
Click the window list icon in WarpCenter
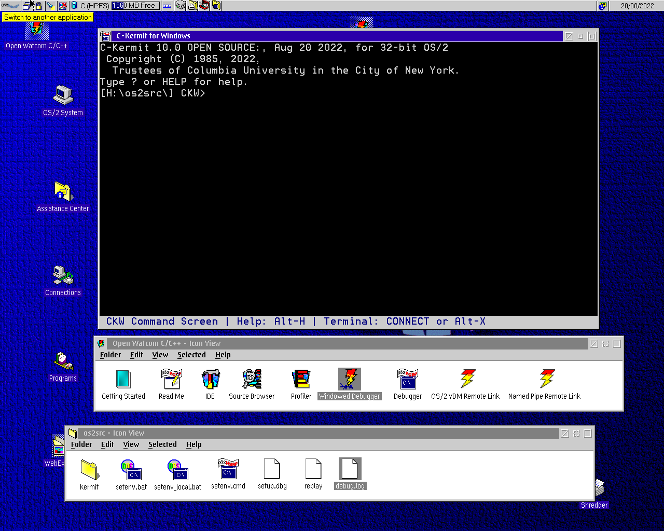tap(27, 6)
